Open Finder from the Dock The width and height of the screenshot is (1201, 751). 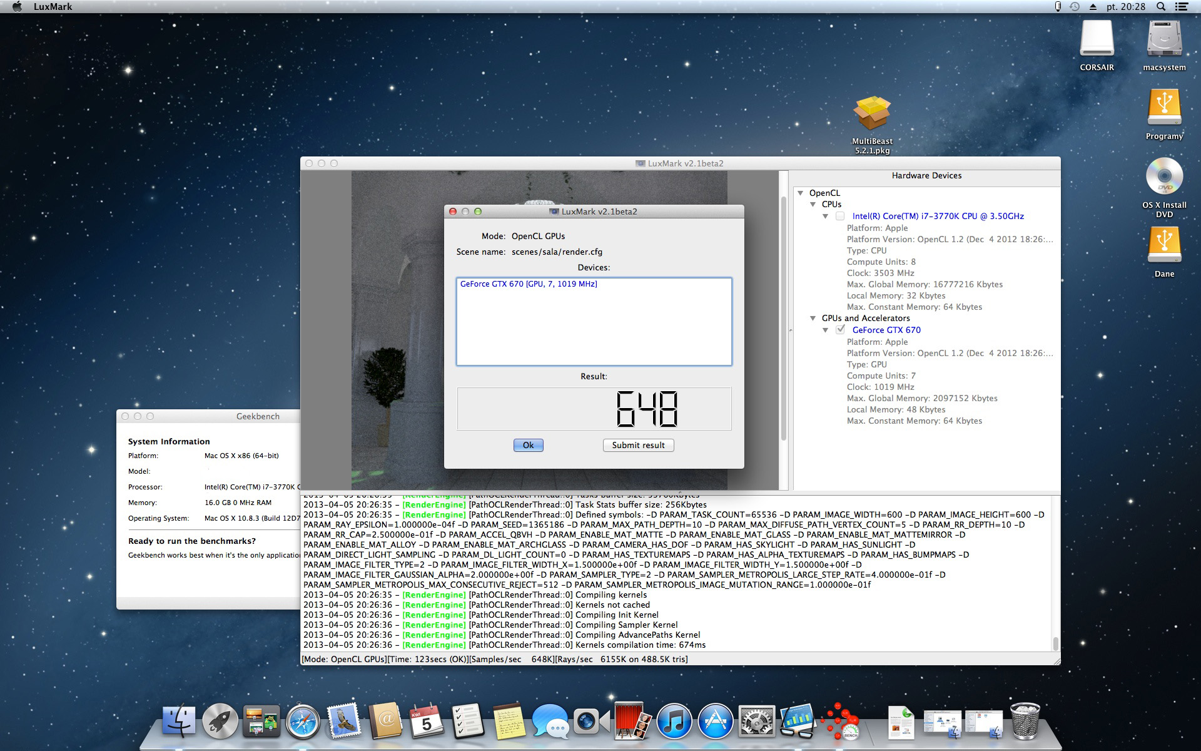tap(179, 722)
